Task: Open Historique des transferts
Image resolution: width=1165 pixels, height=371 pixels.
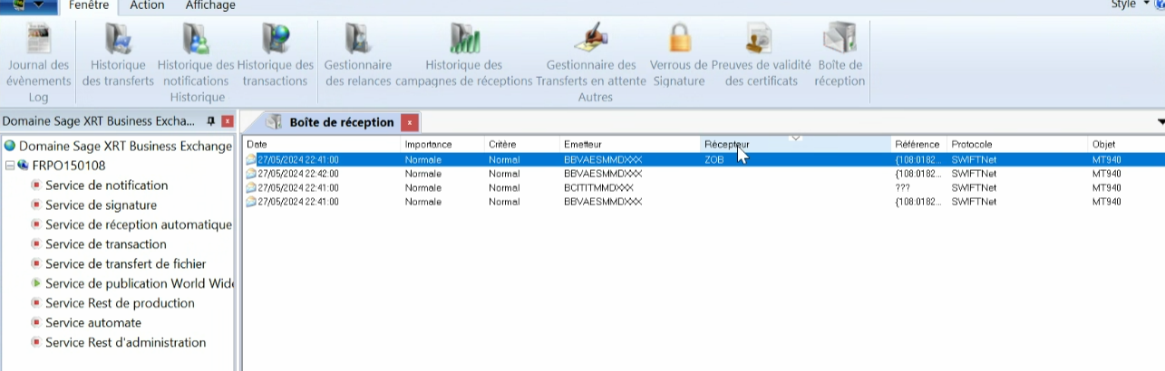Action: [x=118, y=41]
